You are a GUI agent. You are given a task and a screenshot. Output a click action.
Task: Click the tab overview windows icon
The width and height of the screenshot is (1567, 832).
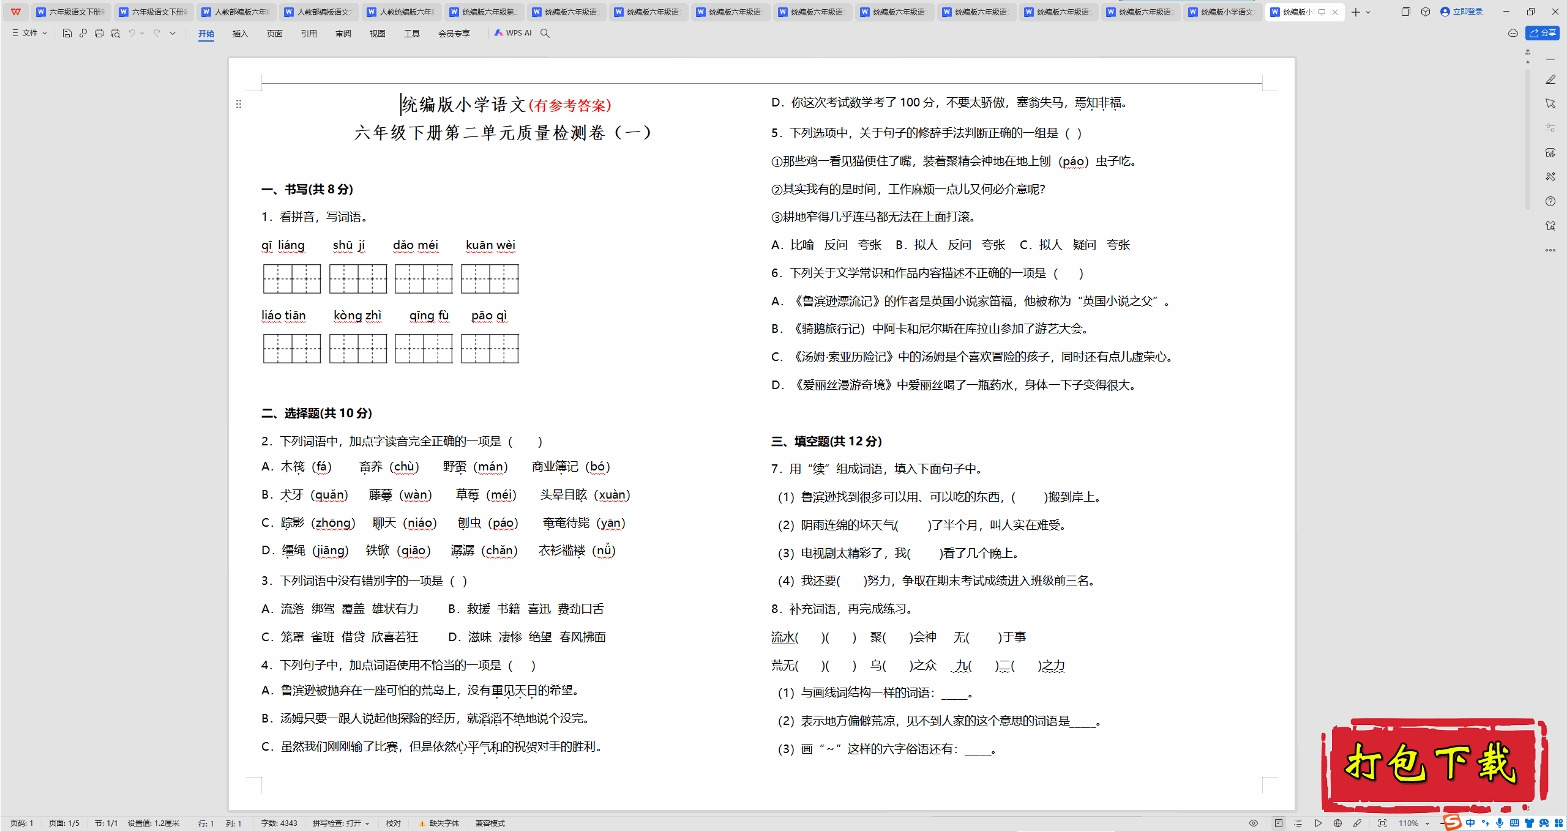pos(1405,12)
